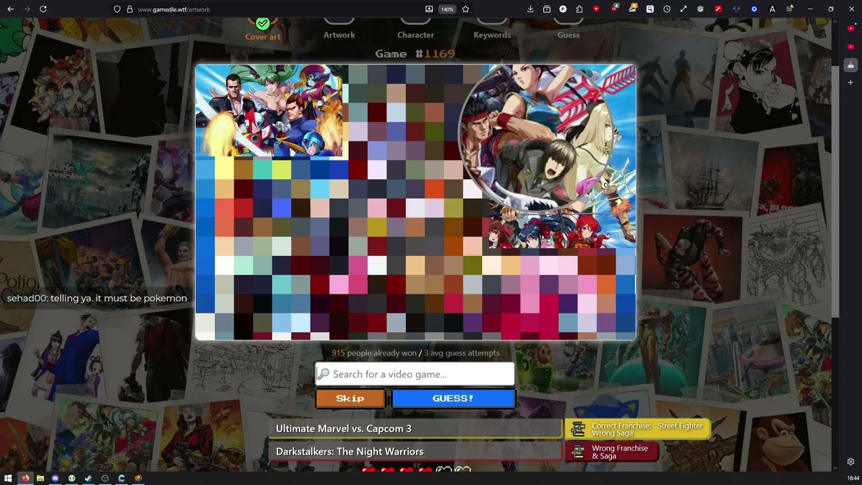Open the Windows Start menu

click(9, 478)
